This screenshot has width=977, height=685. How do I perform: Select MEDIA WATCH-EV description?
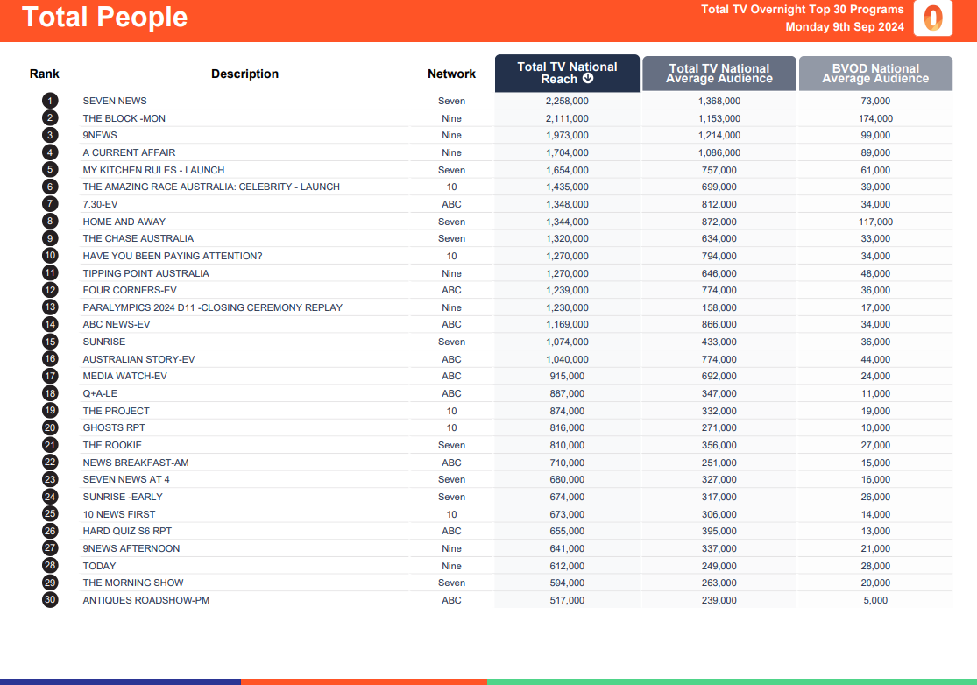point(124,376)
